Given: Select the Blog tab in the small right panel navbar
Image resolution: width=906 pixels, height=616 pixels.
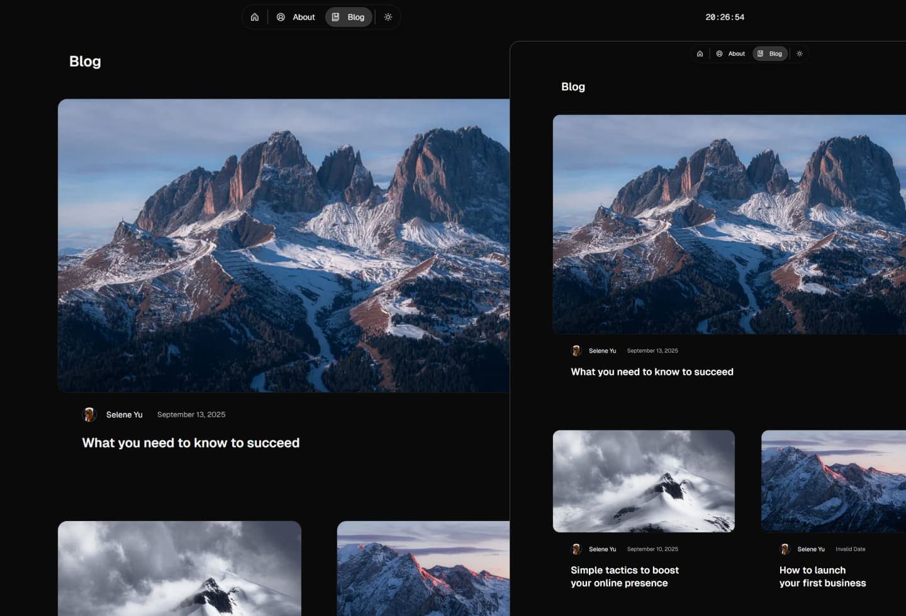Looking at the screenshot, I should [x=770, y=53].
